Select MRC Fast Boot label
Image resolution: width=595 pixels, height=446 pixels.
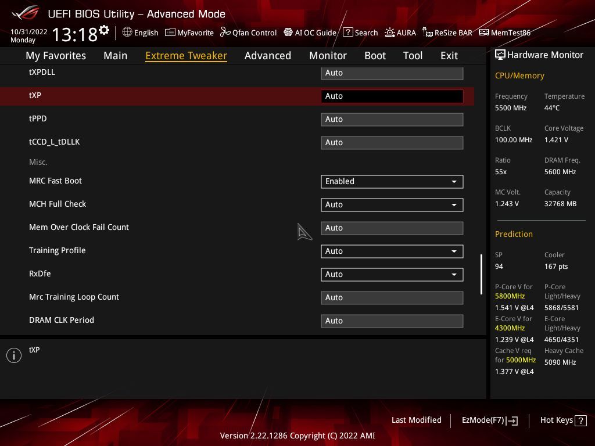55,181
